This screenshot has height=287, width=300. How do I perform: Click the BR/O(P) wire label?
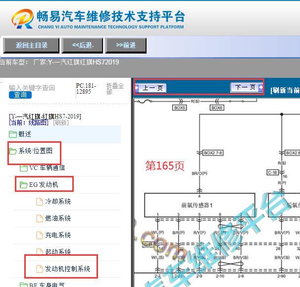click(x=200, y=173)
